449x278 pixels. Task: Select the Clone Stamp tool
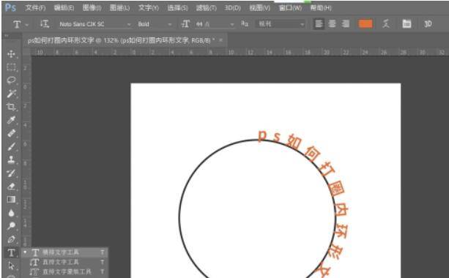coord(11,160)
